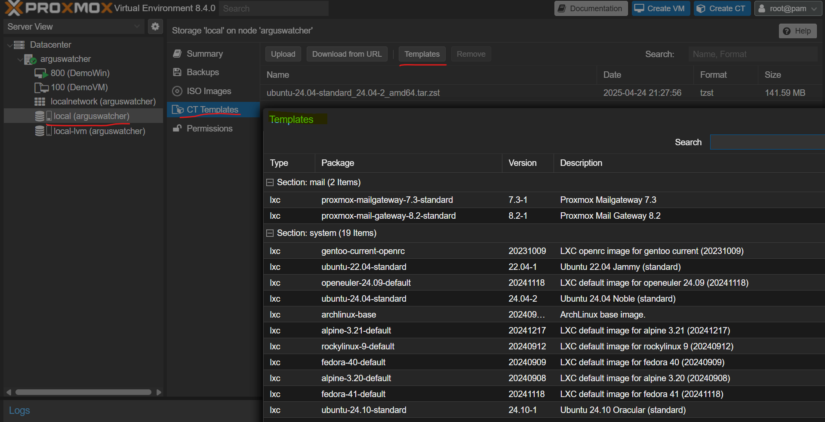Collapse the arguswatcher tree node
The image size is (825, 422).
pos(20,59)
